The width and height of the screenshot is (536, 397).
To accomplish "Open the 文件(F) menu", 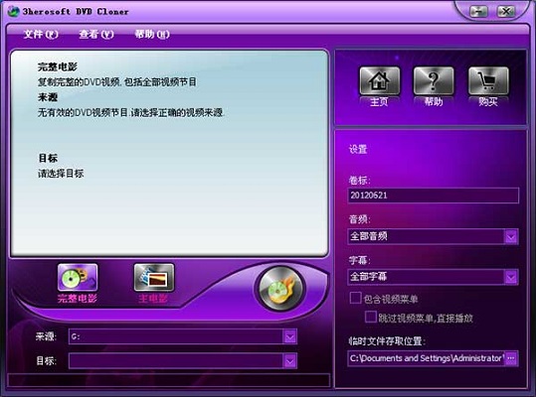I will [x=41, y=34].
